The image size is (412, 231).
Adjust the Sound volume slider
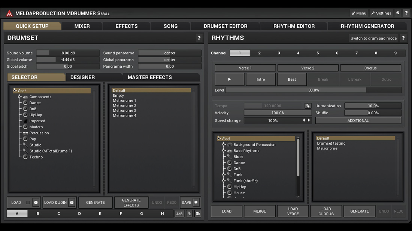point(68,53)
